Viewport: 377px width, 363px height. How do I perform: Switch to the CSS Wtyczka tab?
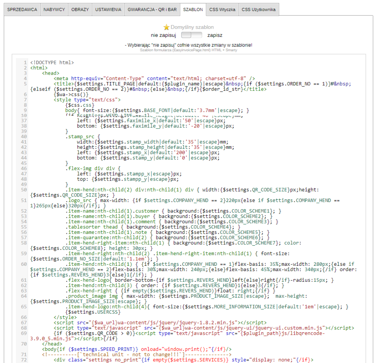[223, 9]
